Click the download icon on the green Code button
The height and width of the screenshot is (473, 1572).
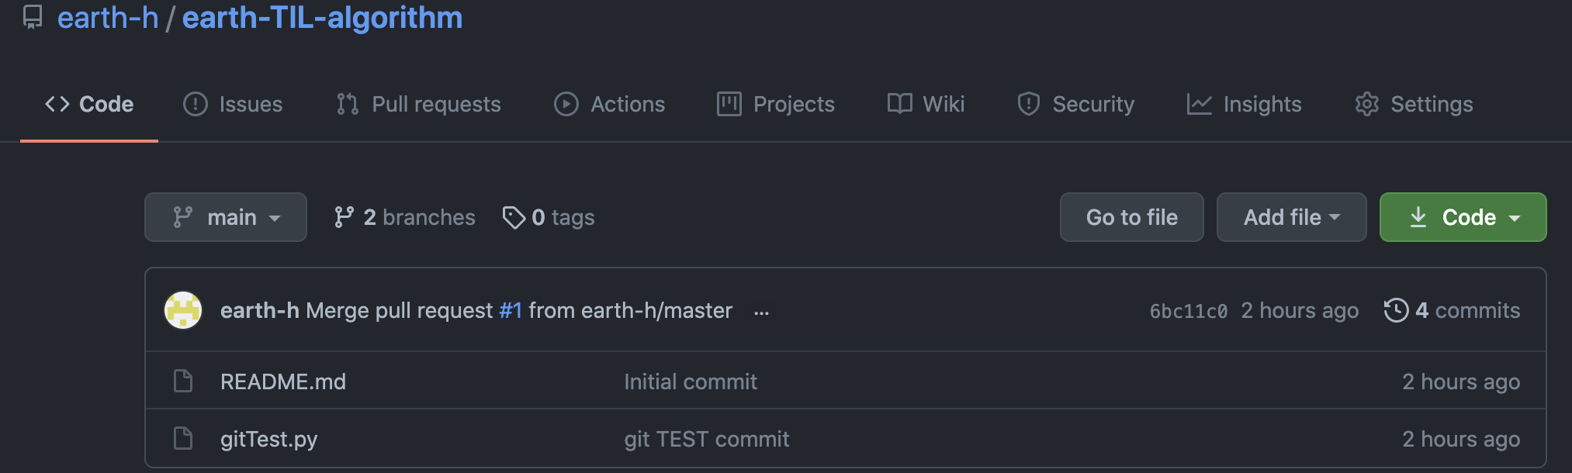click(1418, 217)
